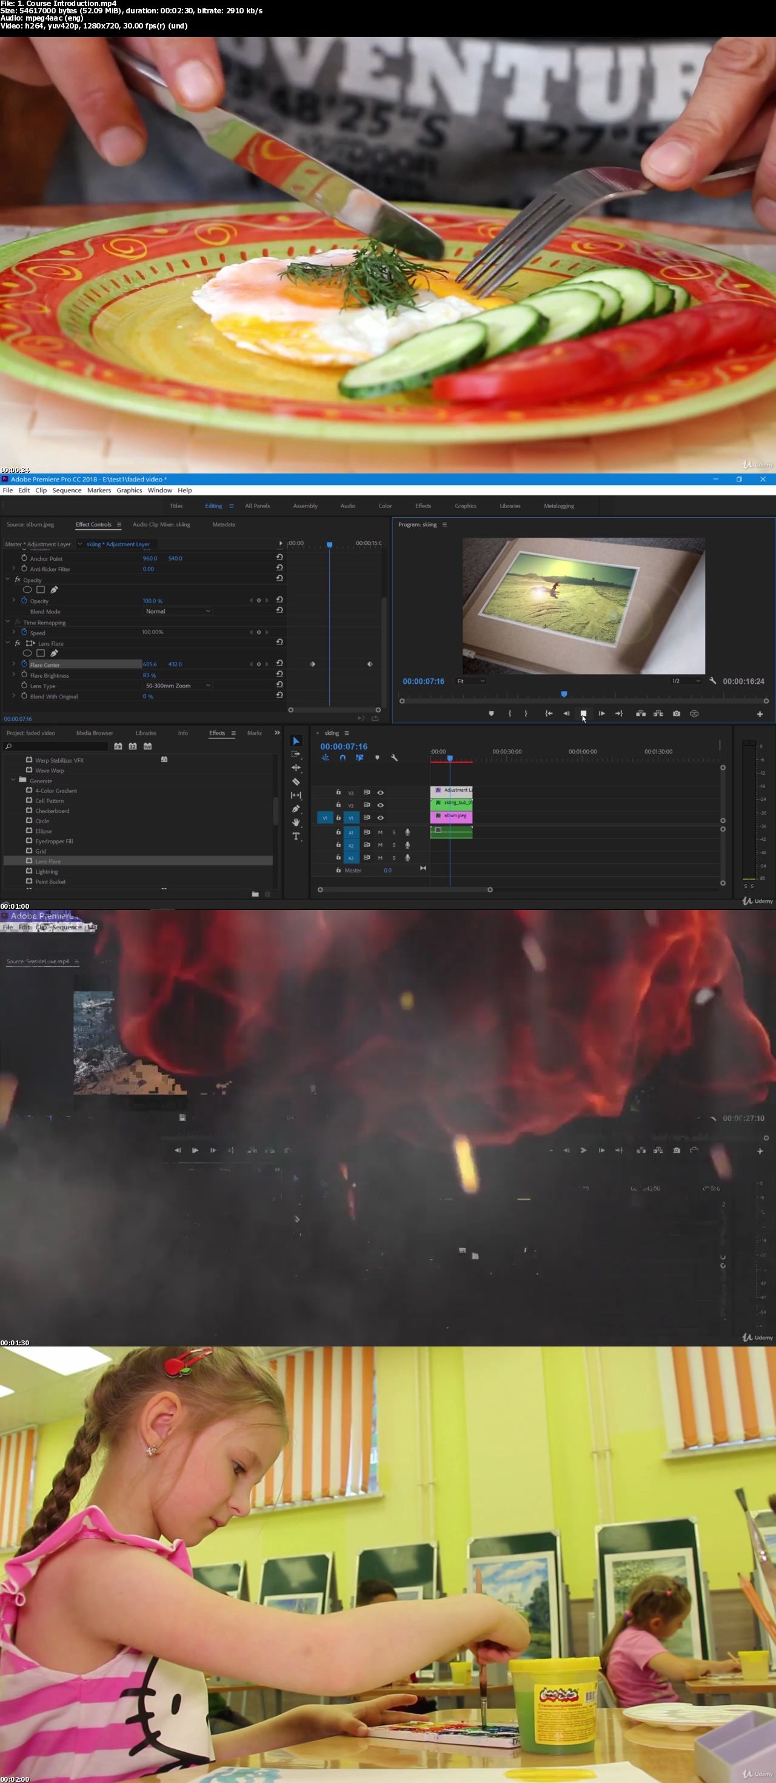Toggle Linked Selection in timeline
The height and width of the screenshot is (1783, 776).
[x=360, y=758]
